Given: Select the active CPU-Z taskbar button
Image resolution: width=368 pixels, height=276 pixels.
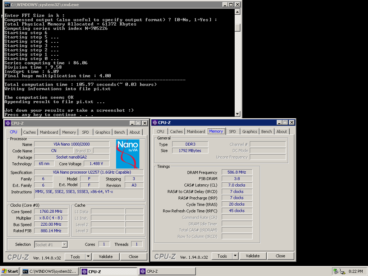Looking at the screenshot, I should [109, 271].
